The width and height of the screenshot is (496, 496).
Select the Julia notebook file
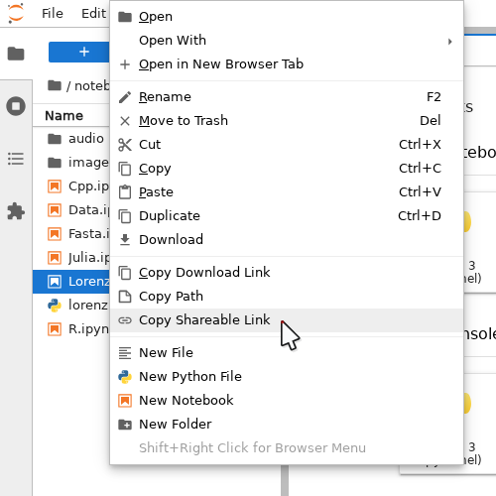tap(71, 258)
